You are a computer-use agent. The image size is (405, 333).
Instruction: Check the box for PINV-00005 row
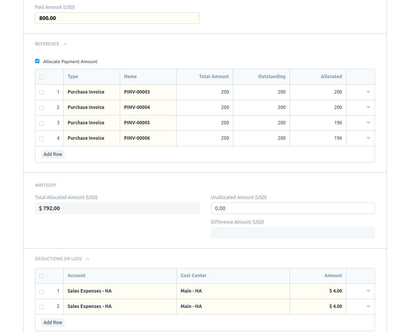pyautogui.click(x=41, y=123)
